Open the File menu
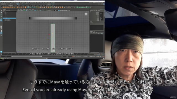 2,2
